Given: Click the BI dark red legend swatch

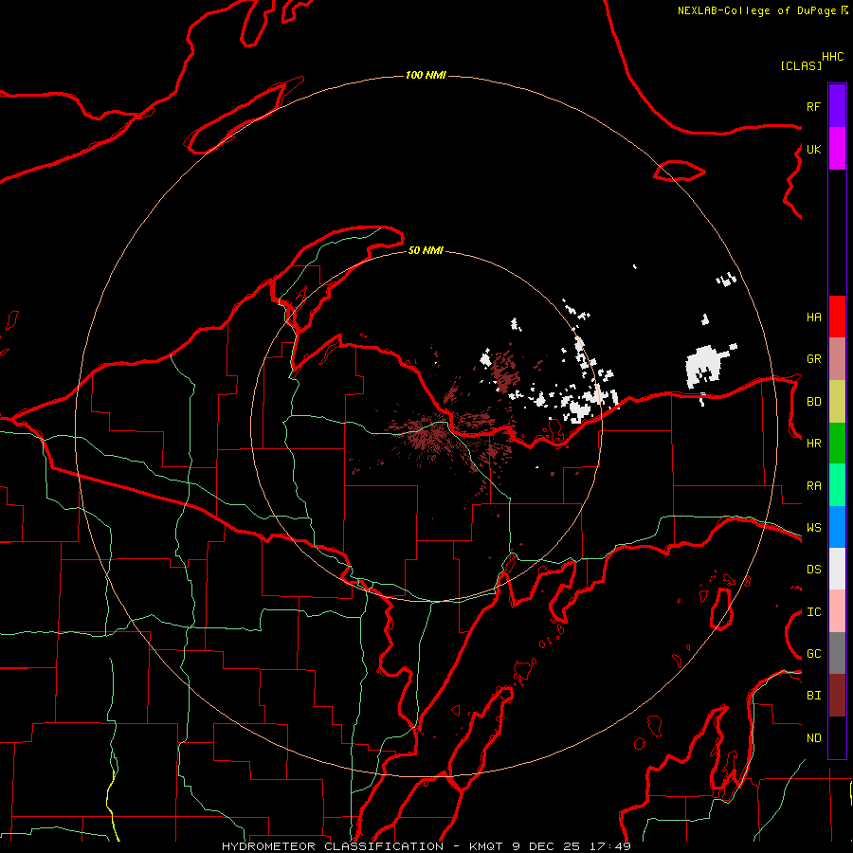Looking at the screenshot, I should point(837,696).
